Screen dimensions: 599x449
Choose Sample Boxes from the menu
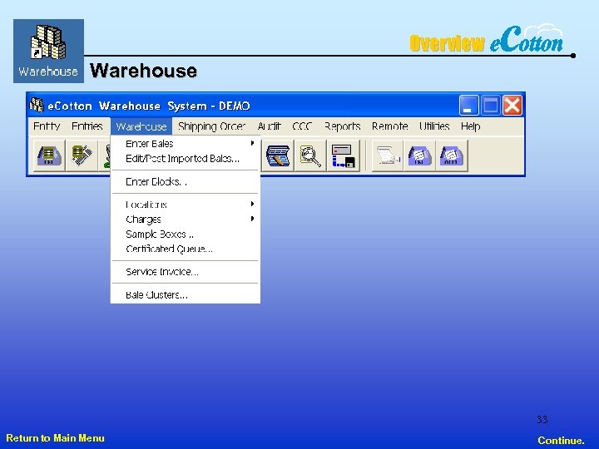[x=186, y=234]
